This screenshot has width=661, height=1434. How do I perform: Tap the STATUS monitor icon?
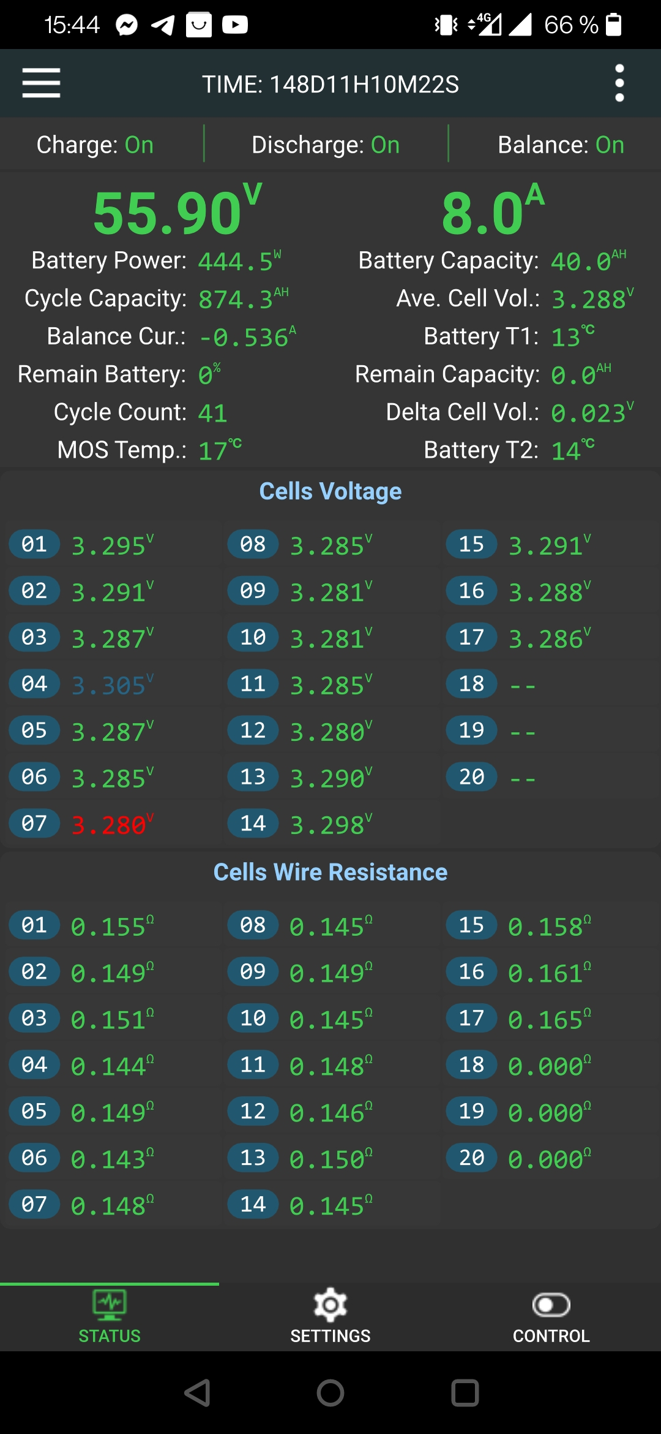pos(110,1305)
